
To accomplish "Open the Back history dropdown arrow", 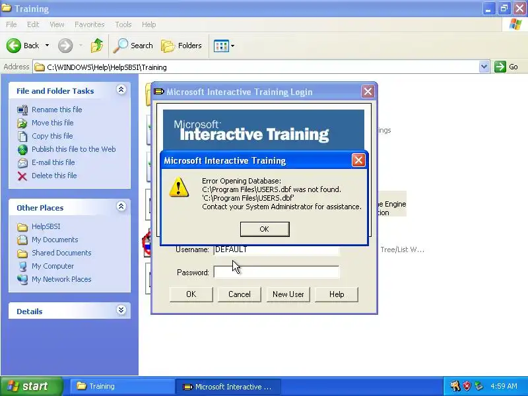I will click(47, 46).
